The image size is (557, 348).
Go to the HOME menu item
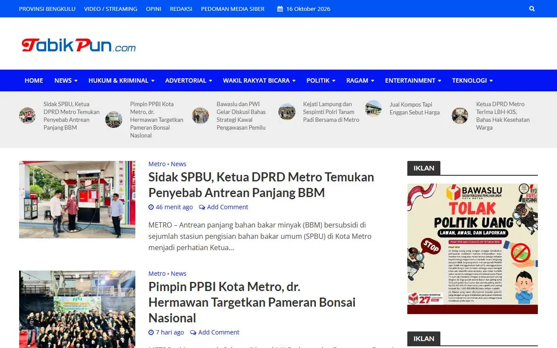[34, 80]
